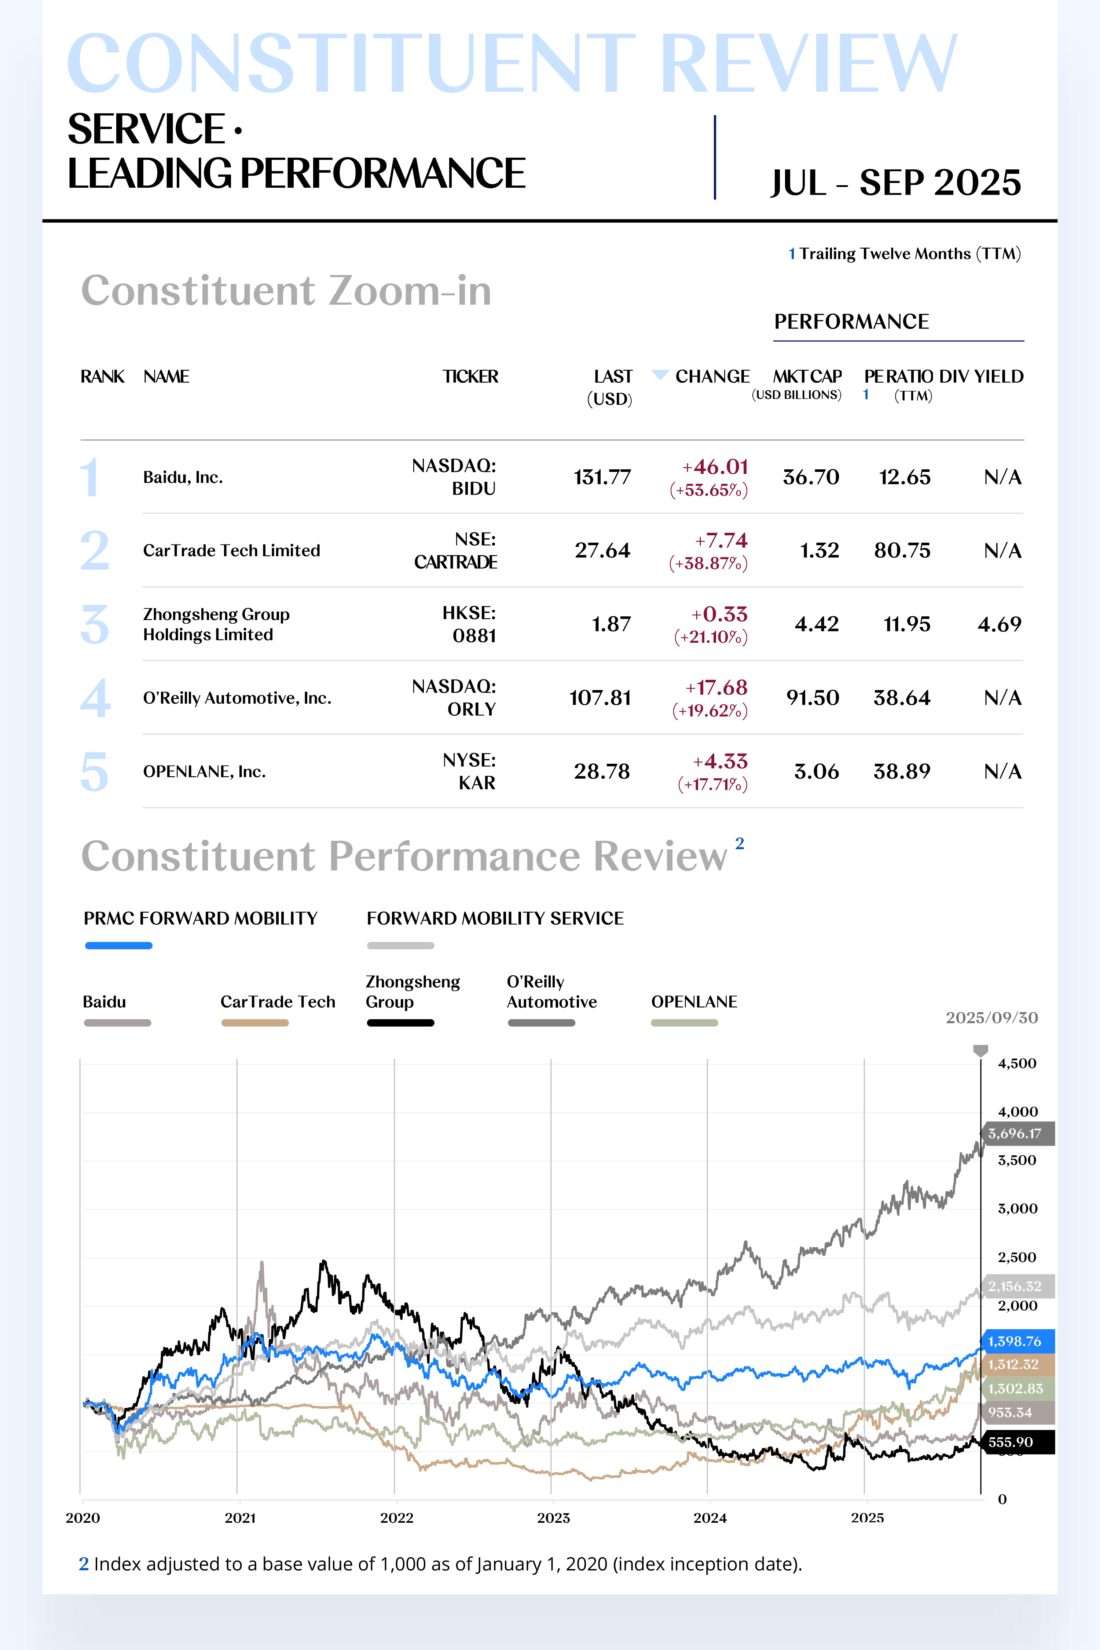Click footnote marker 2 beside Performance Review heading
Screen dimensions: 1100x1650
(740, 844)
